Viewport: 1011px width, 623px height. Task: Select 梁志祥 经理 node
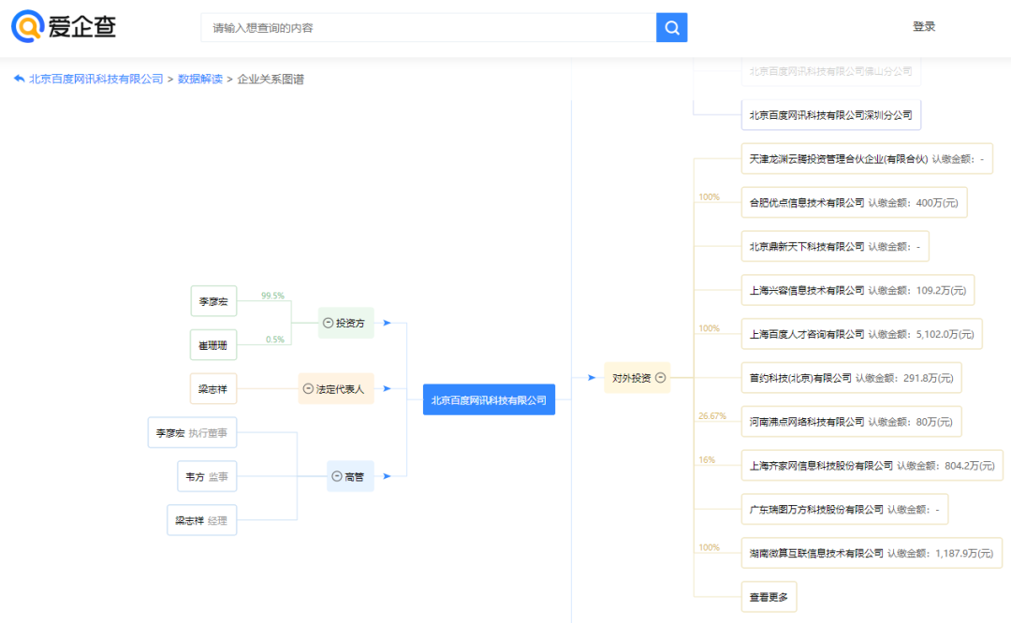point(202,520)
